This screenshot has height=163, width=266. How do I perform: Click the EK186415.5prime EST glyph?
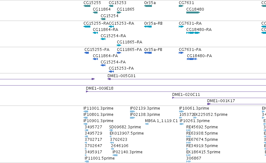188,156
